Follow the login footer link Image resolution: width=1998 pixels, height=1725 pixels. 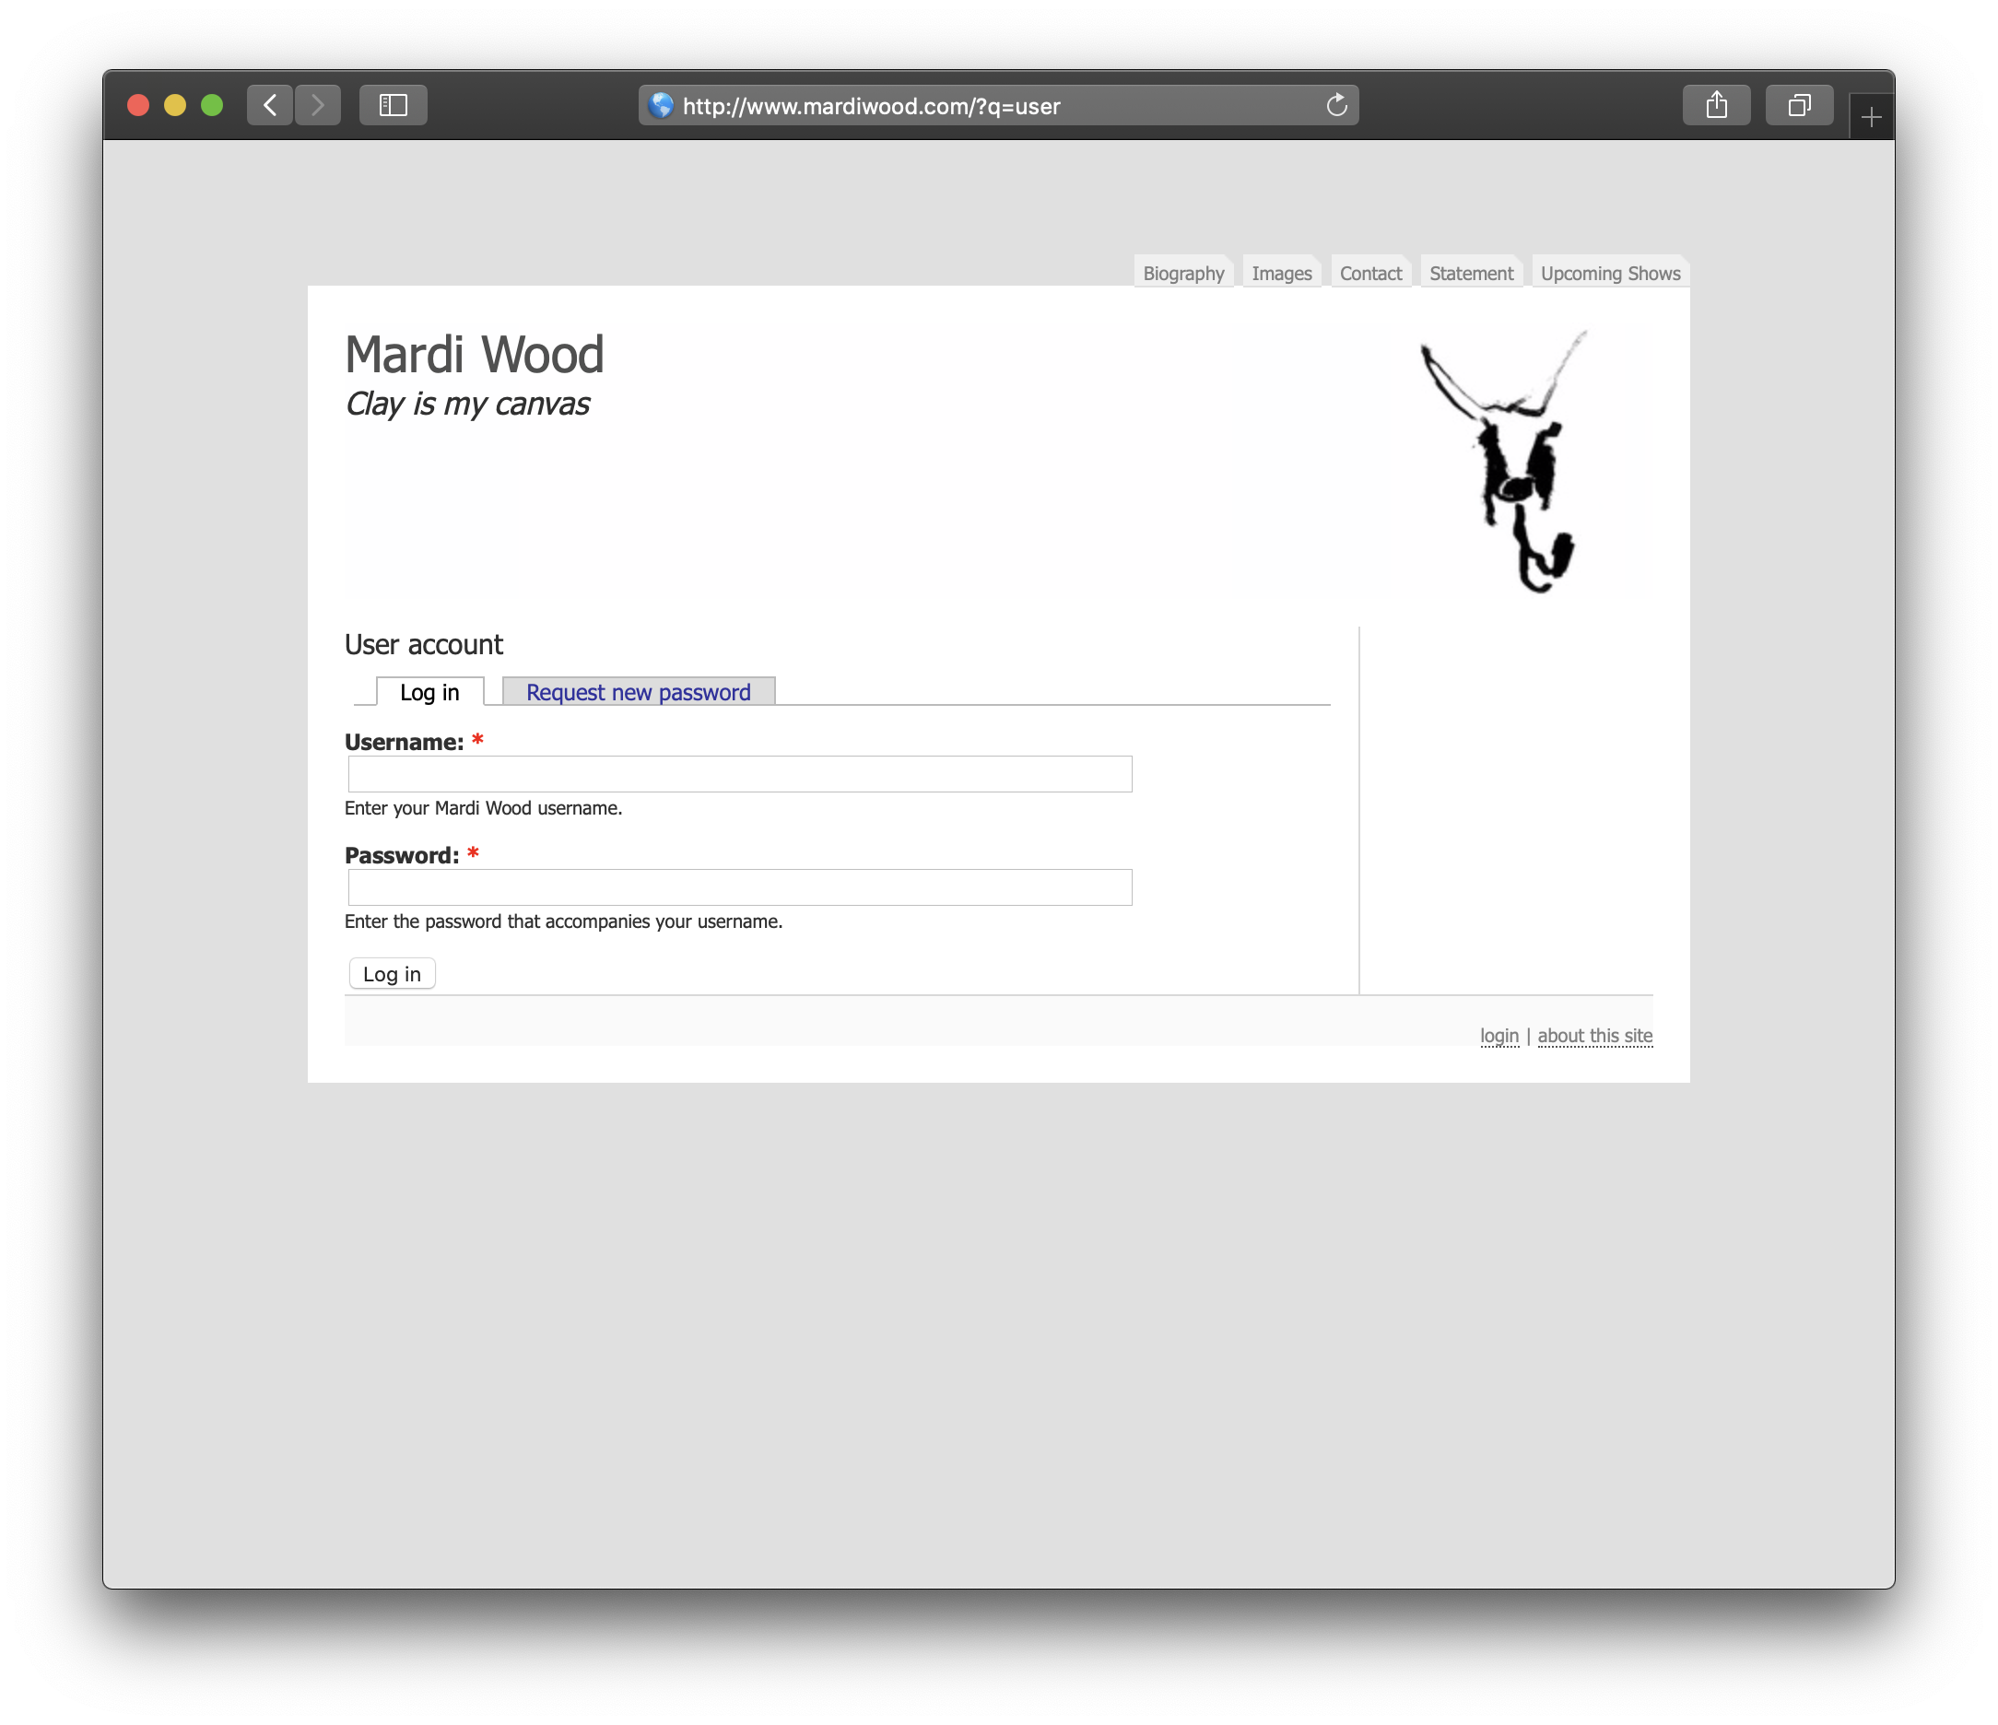[1499, 1036]
